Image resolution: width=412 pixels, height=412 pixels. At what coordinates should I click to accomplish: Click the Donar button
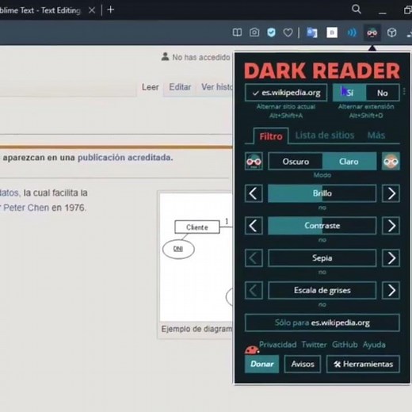click(x=261, y=364)
